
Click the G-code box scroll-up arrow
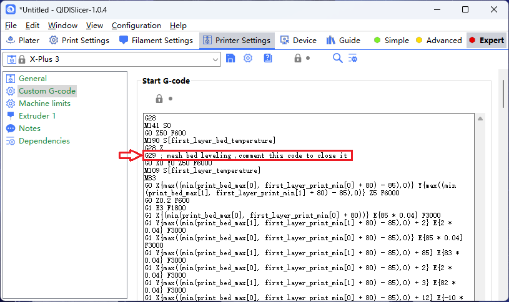(480, 119)
